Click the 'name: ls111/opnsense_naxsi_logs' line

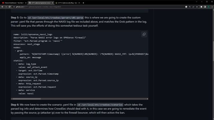[x=33, y=34]
